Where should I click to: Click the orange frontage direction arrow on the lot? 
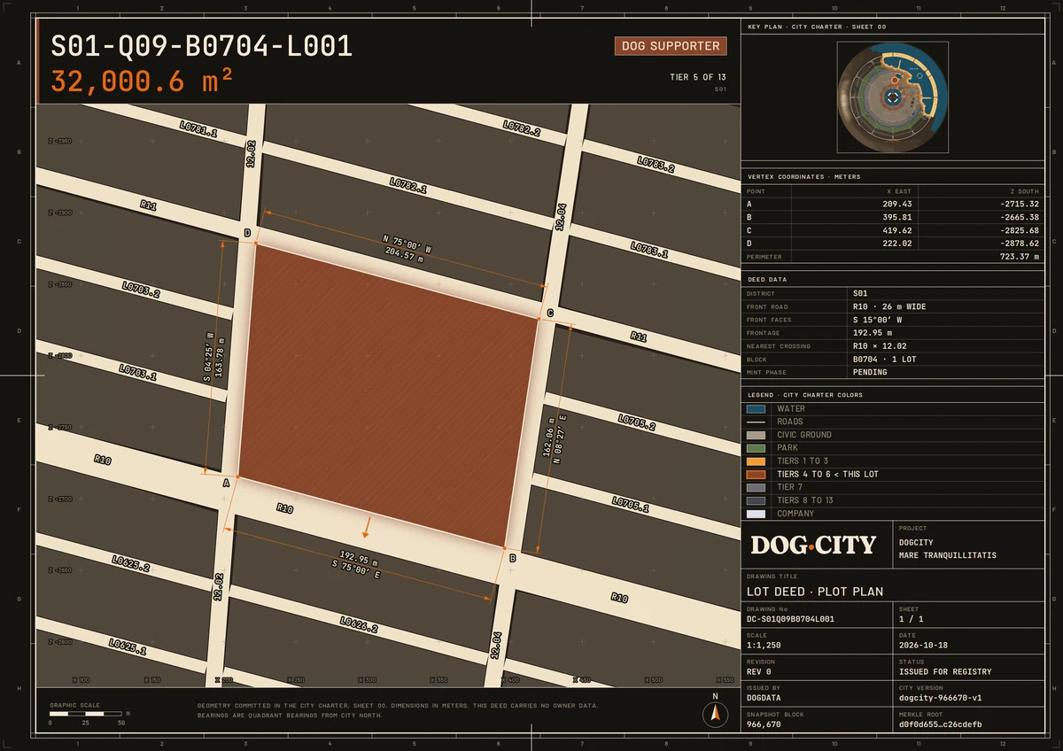click(366, 528)
